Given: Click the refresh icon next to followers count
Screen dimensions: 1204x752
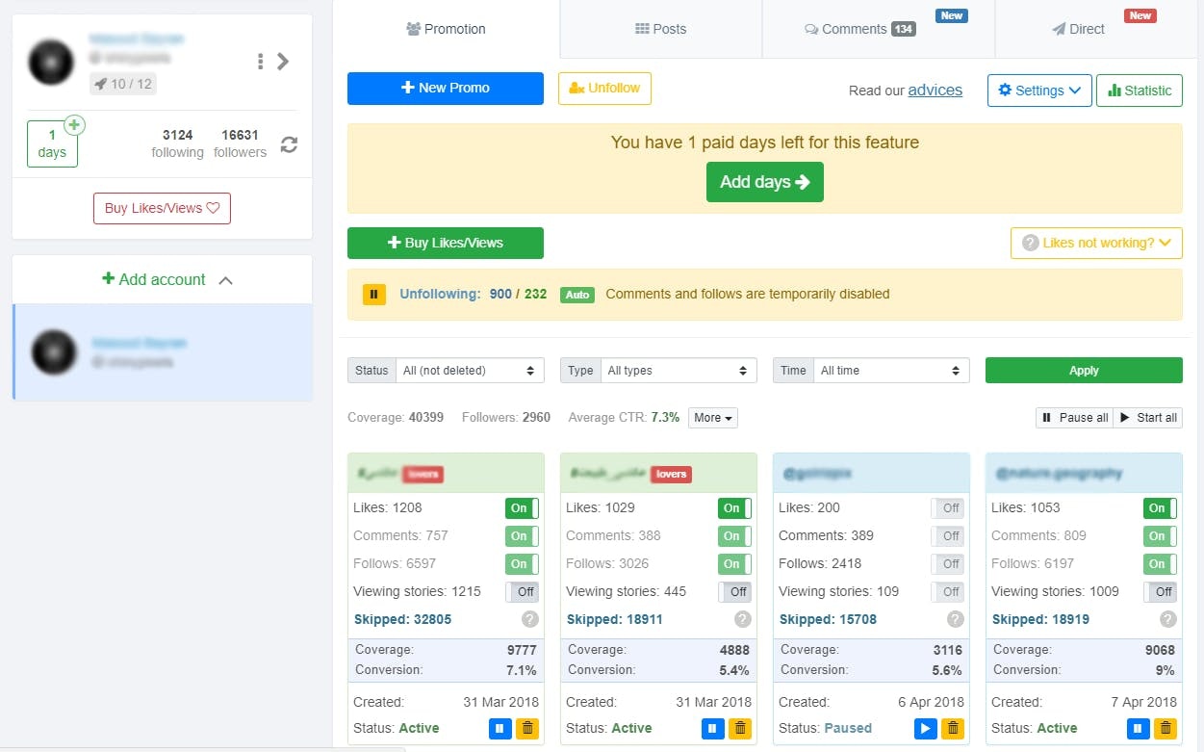Looking at the screenshot, I should pos(287,144).
